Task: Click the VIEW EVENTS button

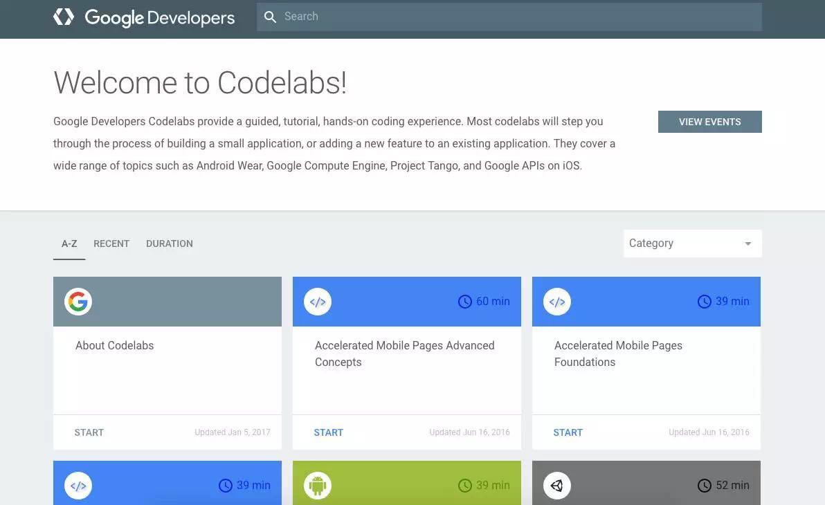Action: pos(709,122)
